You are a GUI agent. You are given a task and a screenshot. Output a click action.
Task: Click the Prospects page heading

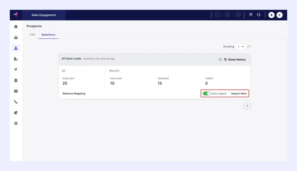coord(34,26)
